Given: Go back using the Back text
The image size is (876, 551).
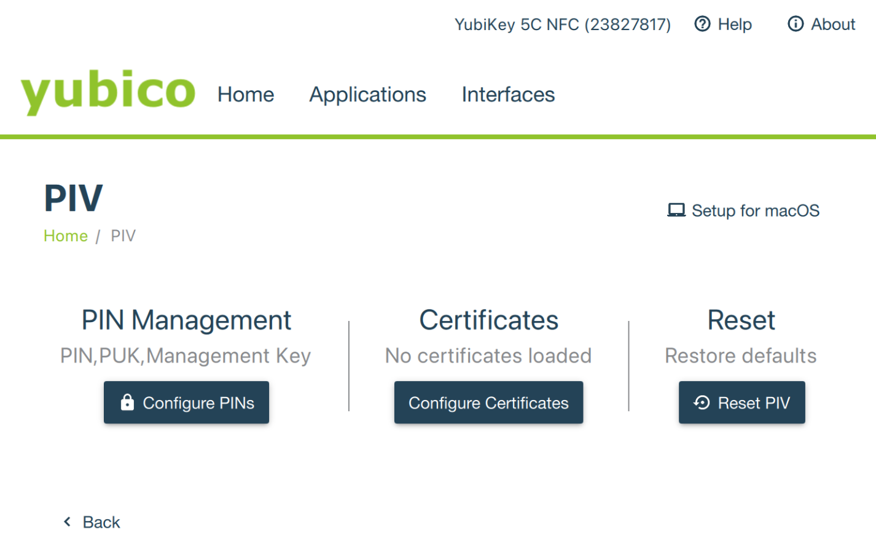Looking at the screenshot, I should pyautogui.click(x=101, y=522).
